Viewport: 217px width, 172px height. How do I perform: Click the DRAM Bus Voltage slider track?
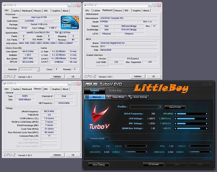point(191,128)
